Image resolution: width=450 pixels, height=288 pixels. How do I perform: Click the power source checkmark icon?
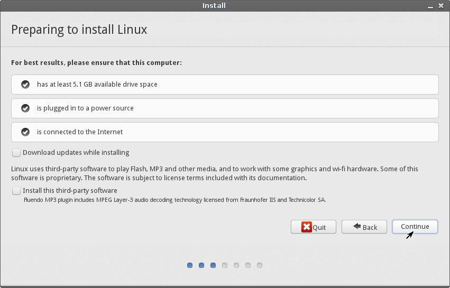click(25, 108)
